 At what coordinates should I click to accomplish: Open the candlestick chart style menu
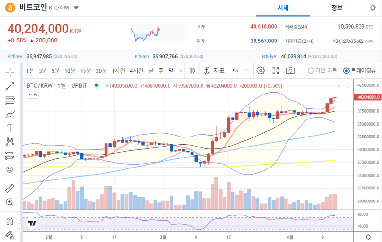tap(192, 71)
